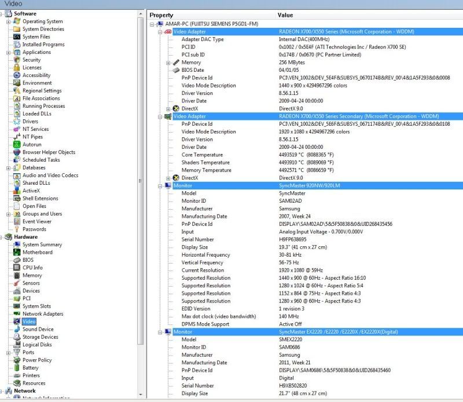The image size is (463, 402).
Task: Open the Scheduled Tasks icon
Action: (17, 160)
